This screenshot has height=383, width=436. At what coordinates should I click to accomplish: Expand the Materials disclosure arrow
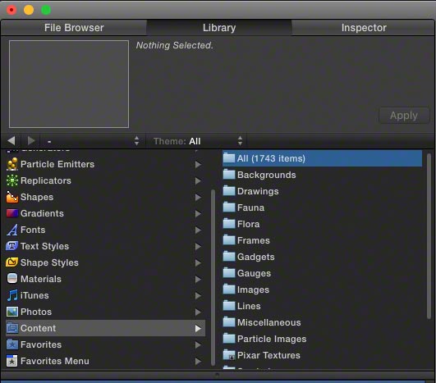click(198, 279)
